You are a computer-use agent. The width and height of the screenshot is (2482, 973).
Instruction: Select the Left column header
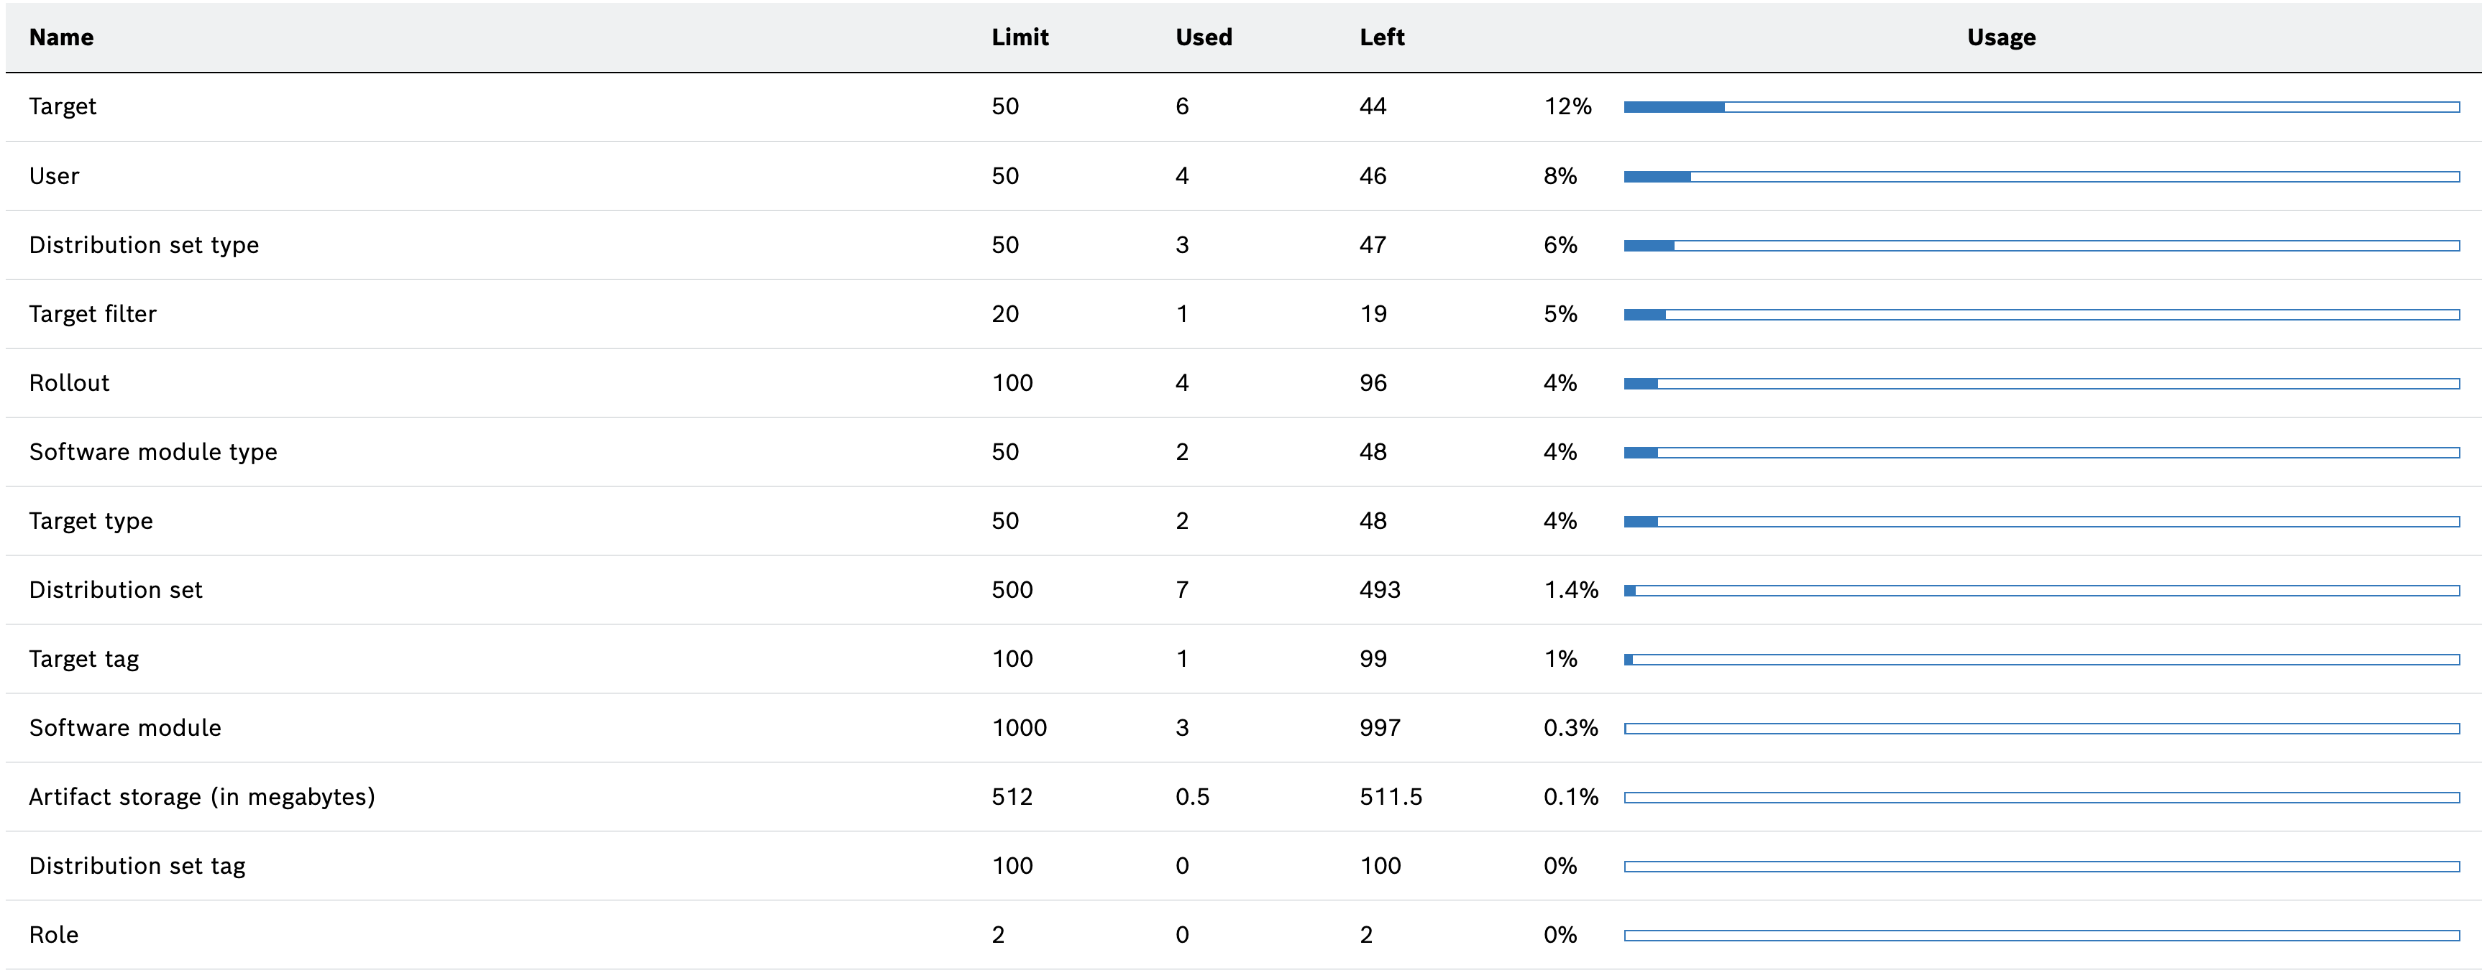tap(1382, 37)
